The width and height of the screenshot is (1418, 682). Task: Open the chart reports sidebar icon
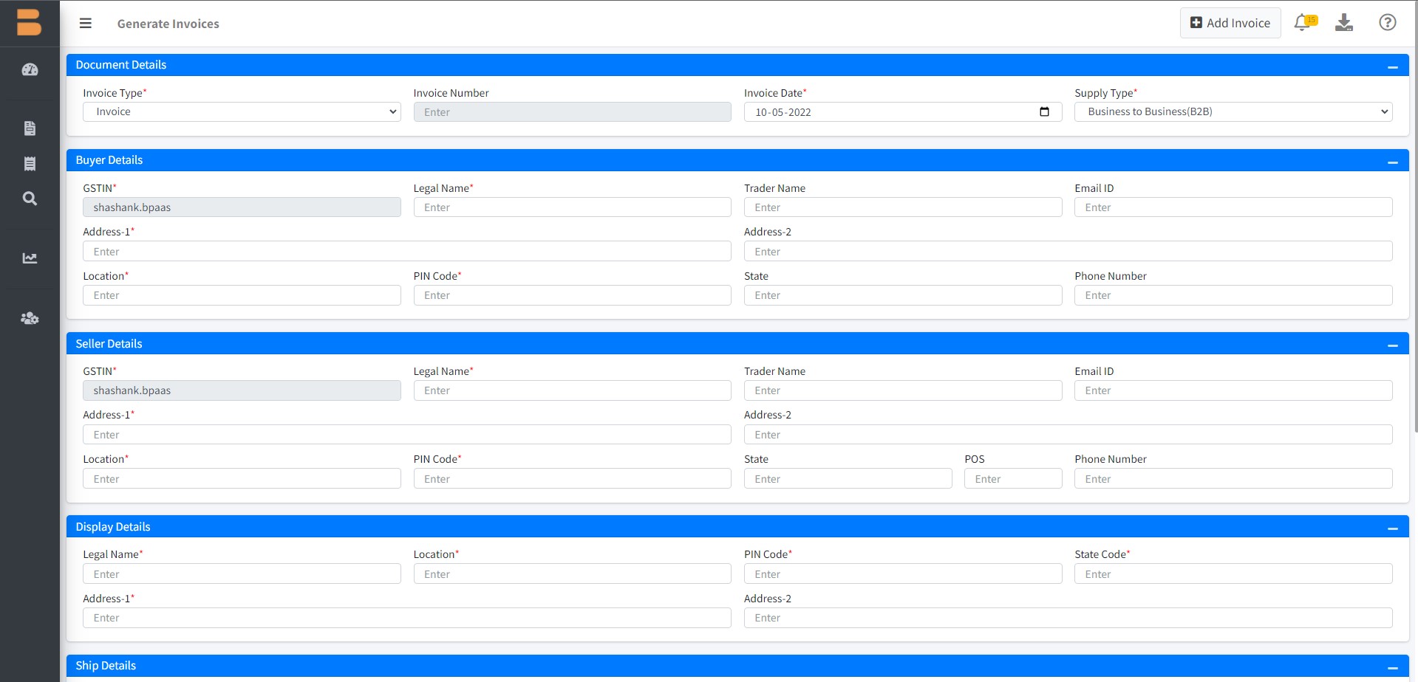(30, 258)
